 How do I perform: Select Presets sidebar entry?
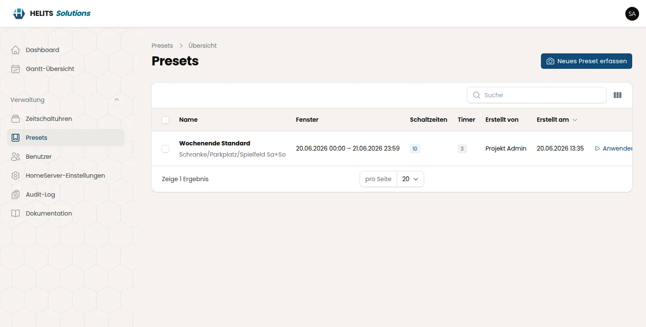click(65, 138)
